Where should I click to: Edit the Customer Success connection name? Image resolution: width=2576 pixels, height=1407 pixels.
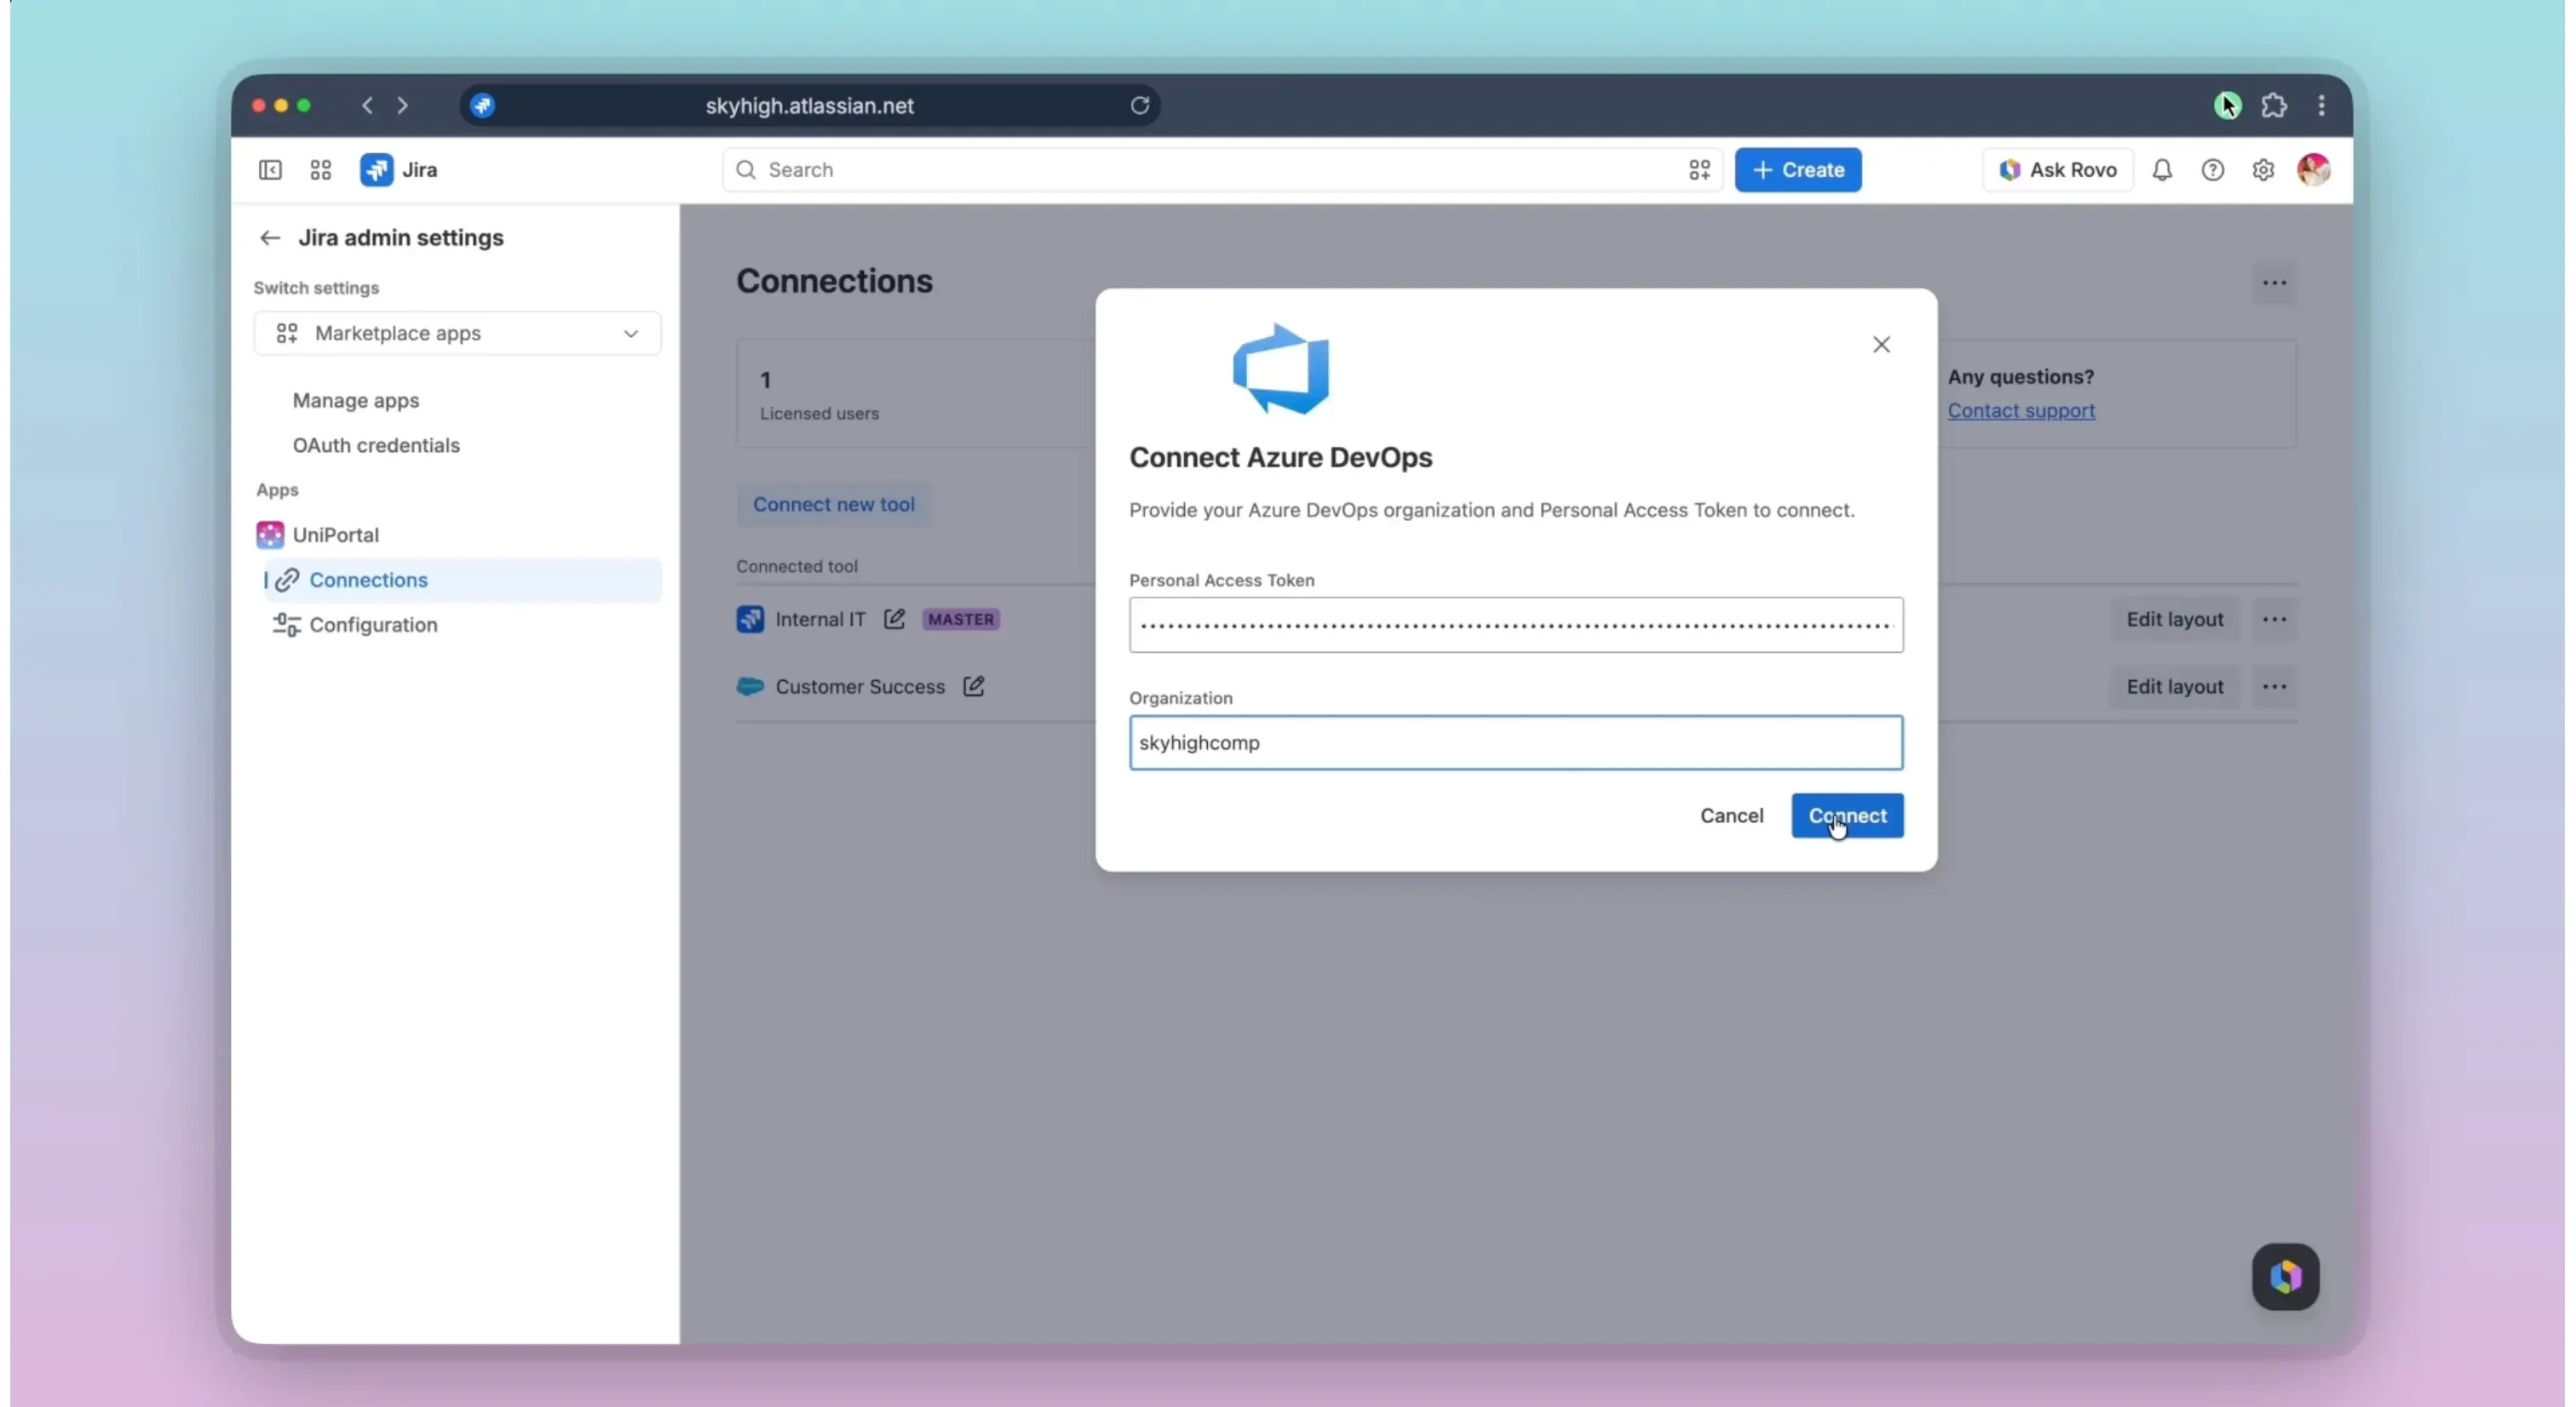[973, 687]
